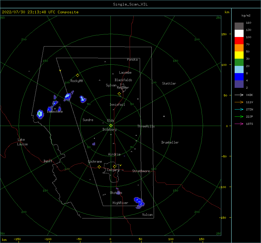Image resolution: width=261 pixels, height=243 pixels.
Task: Click the 18TS legend text
Action: 249,124
